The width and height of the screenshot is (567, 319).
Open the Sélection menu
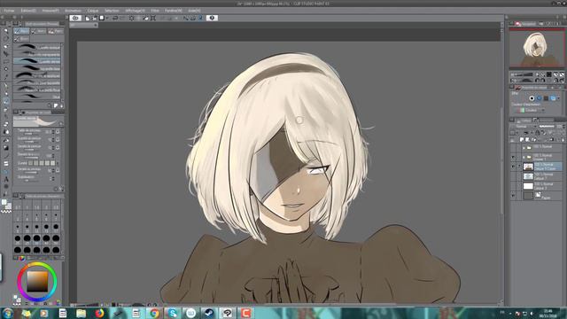tap(112, 11)
